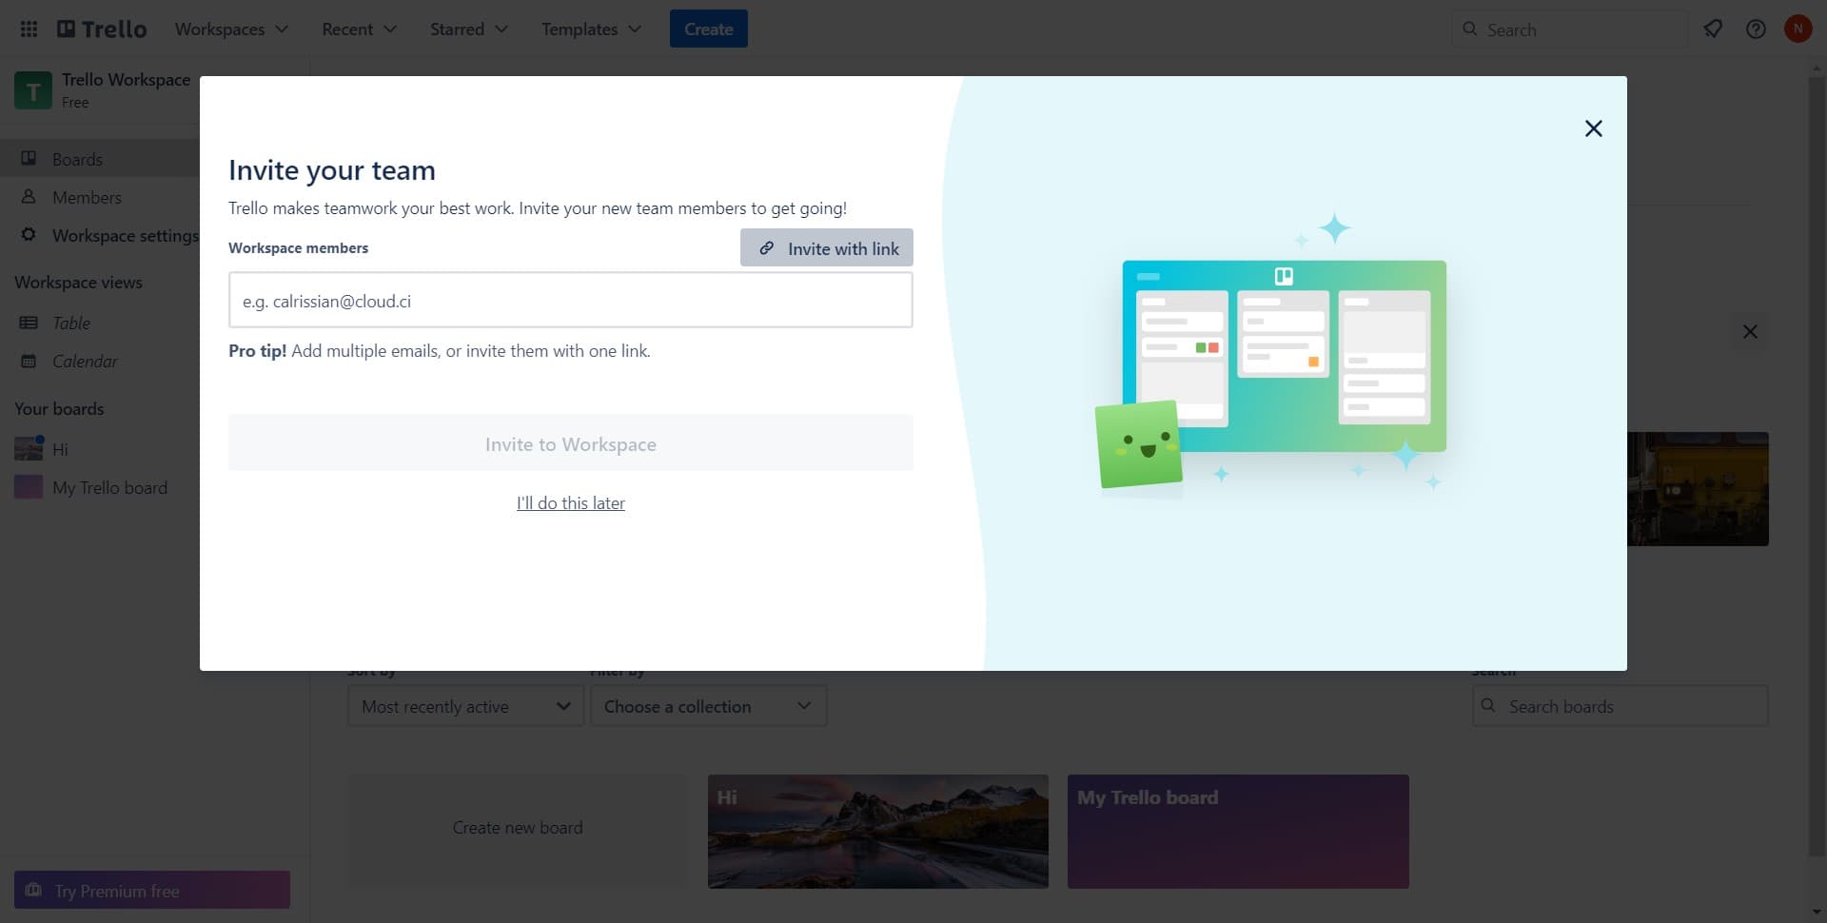Open the Atlassian apps grid
1827x923 pixels.
[28, 29]
